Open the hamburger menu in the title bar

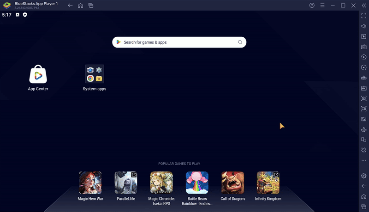[x=322, y=6]
